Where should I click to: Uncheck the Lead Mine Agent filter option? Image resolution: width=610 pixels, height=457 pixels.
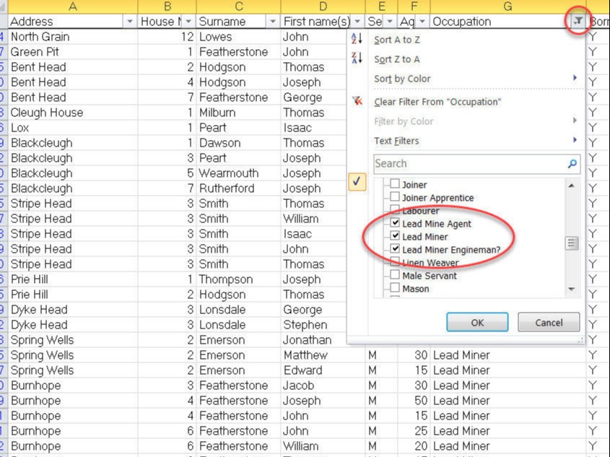395,223
